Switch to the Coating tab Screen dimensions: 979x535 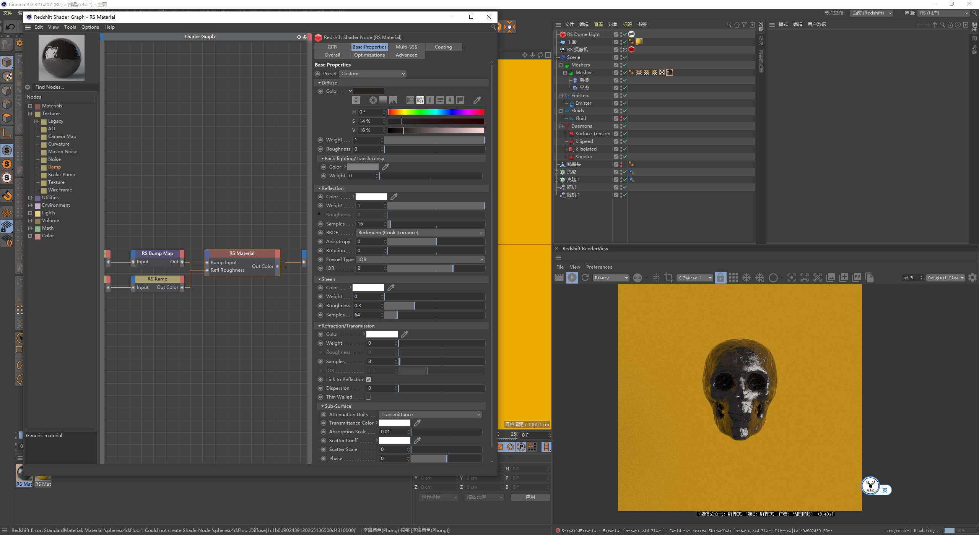[443, 47]
